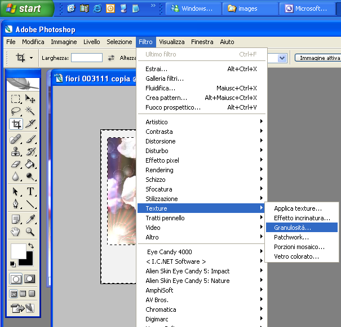
Task: Expand Quick Launch overflow chevron
Action: pyautogui.click(x=153, y=6)
